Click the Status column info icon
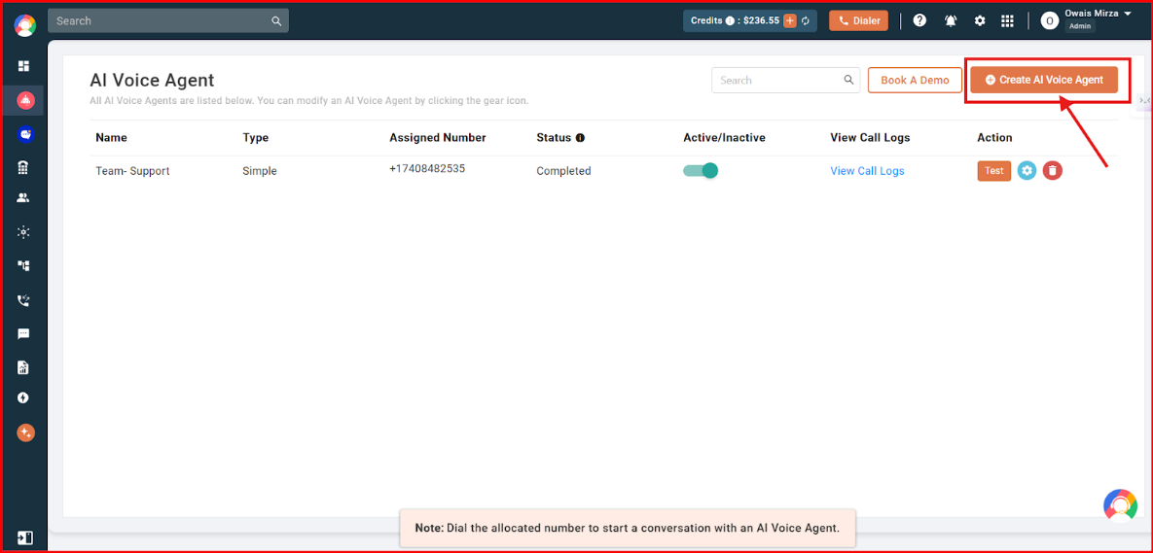 tap(580, 138)
